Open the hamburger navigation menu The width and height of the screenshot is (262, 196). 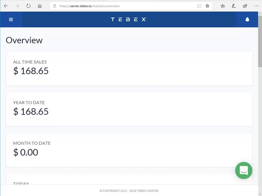[11, 20]
